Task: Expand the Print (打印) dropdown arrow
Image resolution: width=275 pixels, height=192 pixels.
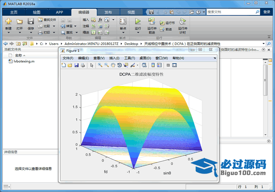Action: [54, 32]
